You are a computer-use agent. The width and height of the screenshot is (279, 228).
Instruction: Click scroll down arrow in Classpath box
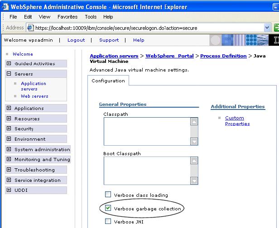pyautogui.click(x=194, y=141)
